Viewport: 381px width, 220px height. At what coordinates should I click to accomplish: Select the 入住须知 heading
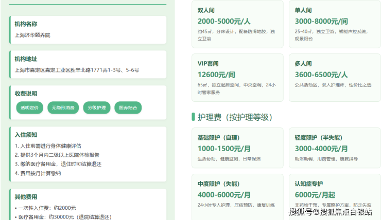pyautogui.click(x=26, y=135)
